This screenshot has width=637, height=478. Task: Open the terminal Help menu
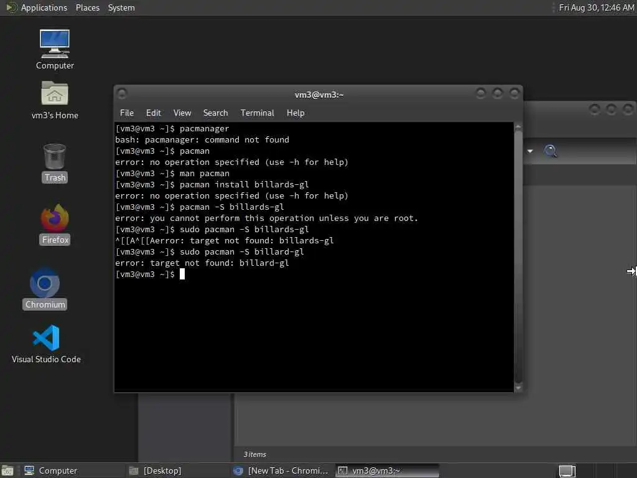coord(295,113)
